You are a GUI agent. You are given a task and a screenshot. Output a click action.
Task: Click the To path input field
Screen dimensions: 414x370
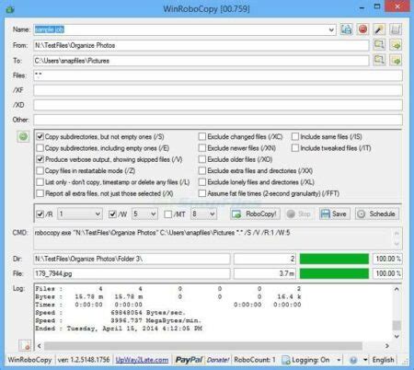coord(201,61)
